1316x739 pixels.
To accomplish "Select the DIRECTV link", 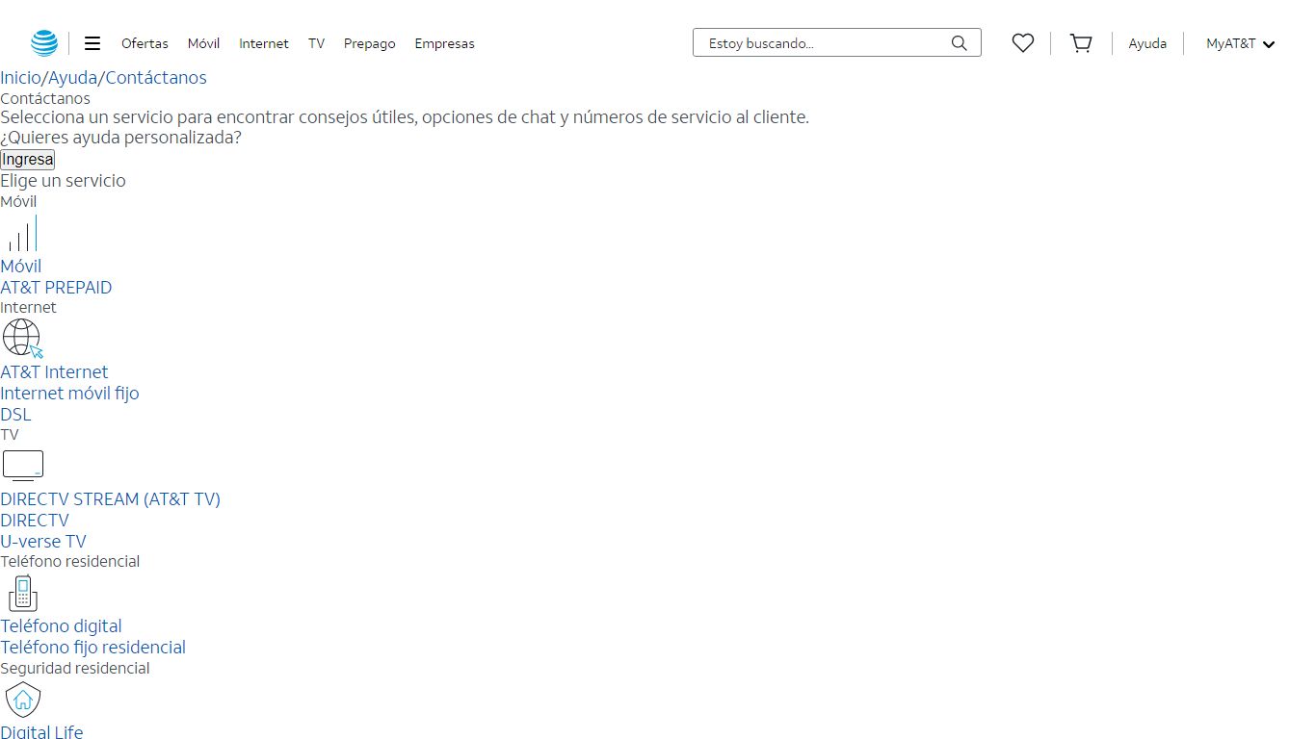I will pyautogui.click(x=35, y=521).
